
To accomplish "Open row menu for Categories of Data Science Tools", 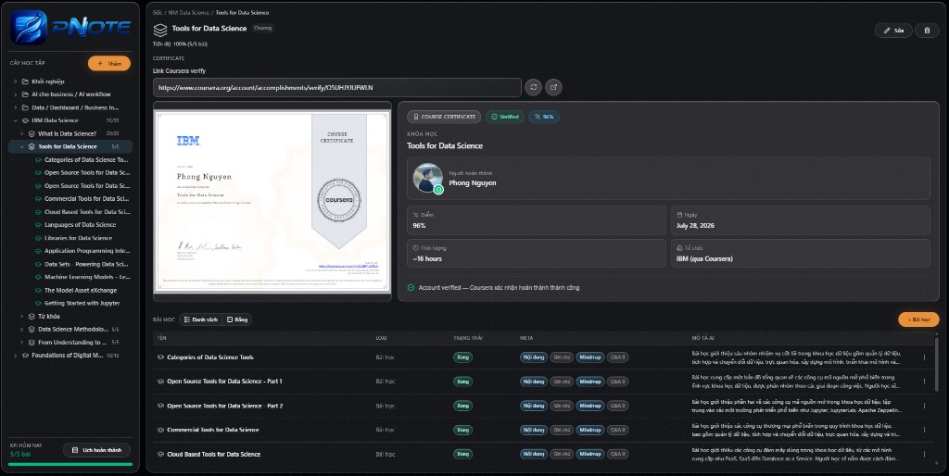I will pyautogui.click(x=924, y=357).
